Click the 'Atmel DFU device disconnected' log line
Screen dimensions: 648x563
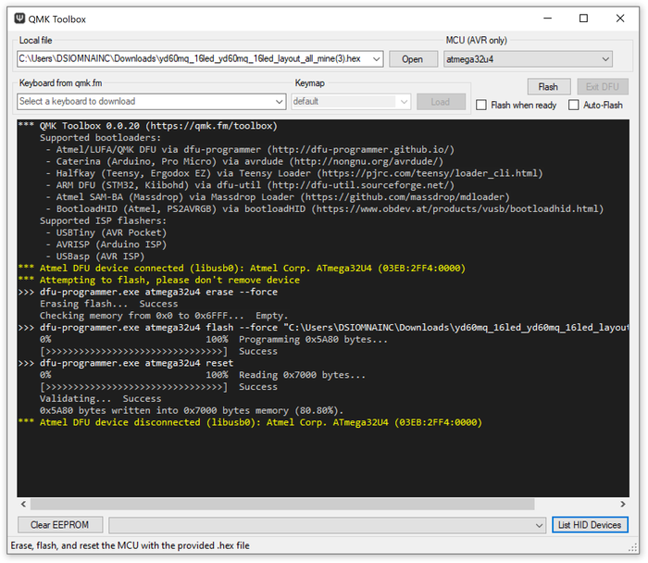point(250,422)
